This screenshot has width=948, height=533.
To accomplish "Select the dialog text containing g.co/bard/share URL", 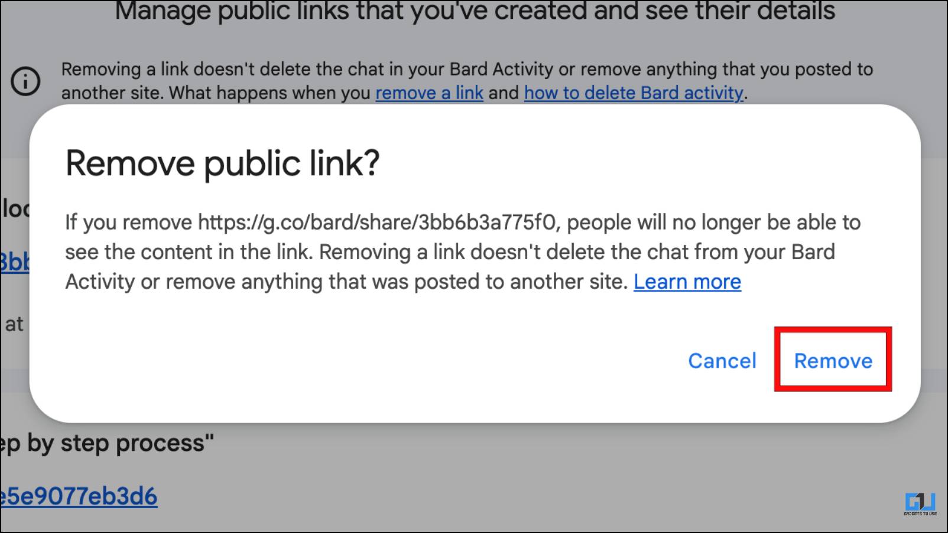I will [463, 252].
